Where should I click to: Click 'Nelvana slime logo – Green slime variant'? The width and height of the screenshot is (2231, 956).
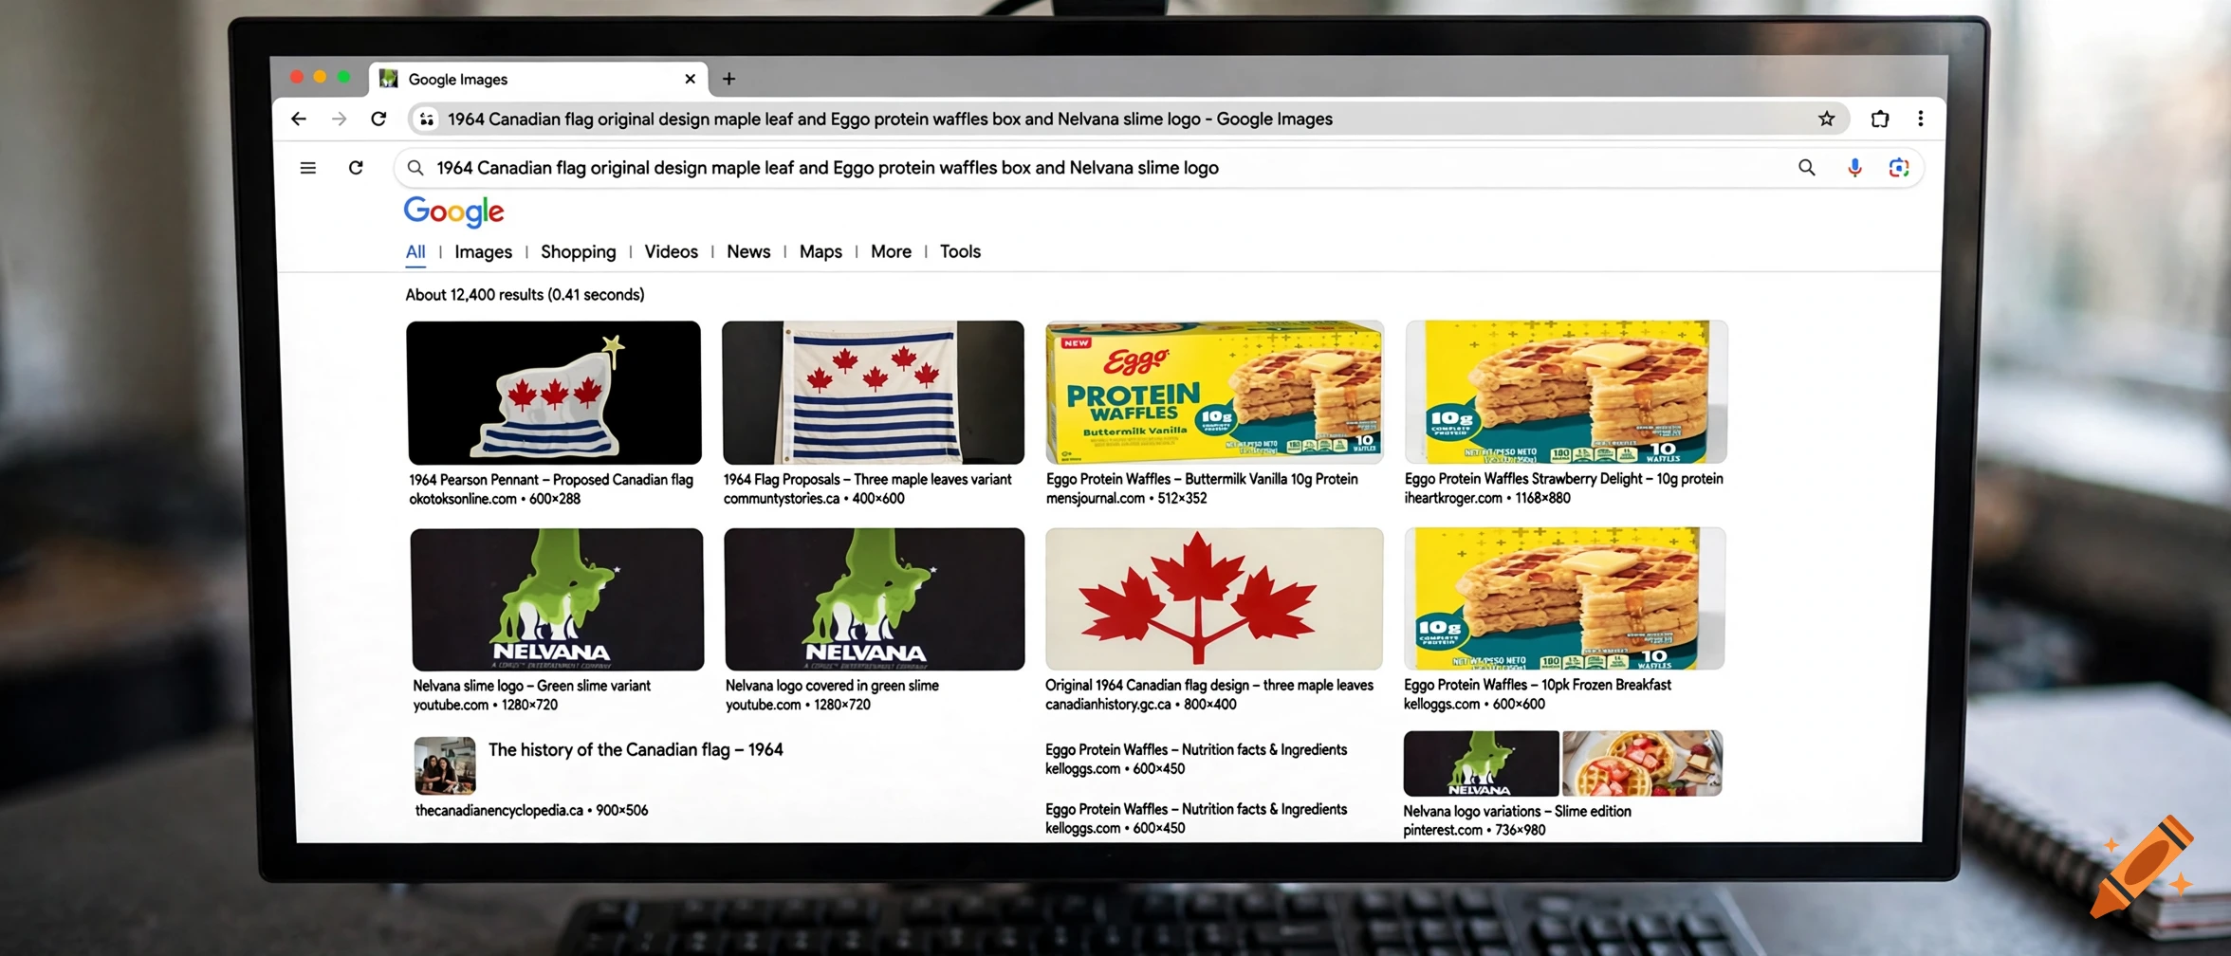tap(531, 686)
